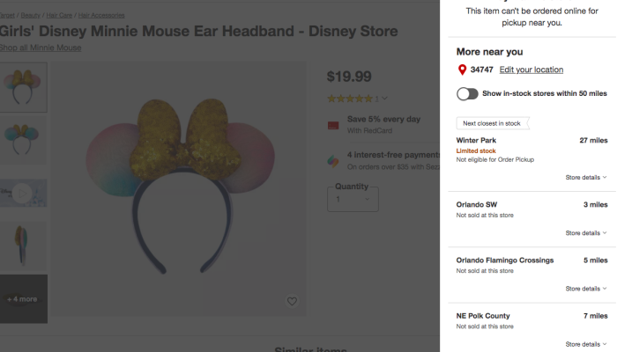Click the heart favorite icon on product image
The image size is (617, 352).
coord(292,301)
